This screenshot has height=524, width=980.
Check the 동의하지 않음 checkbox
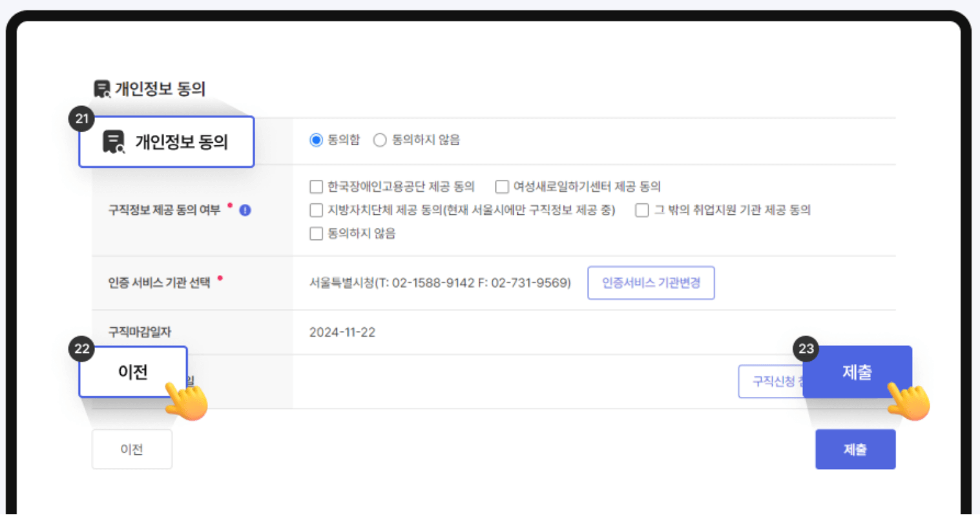click(316, 233)
